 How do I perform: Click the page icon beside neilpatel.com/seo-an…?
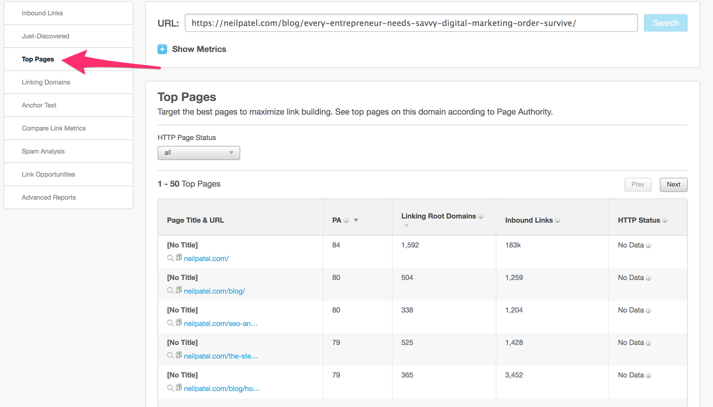[179, 322]
